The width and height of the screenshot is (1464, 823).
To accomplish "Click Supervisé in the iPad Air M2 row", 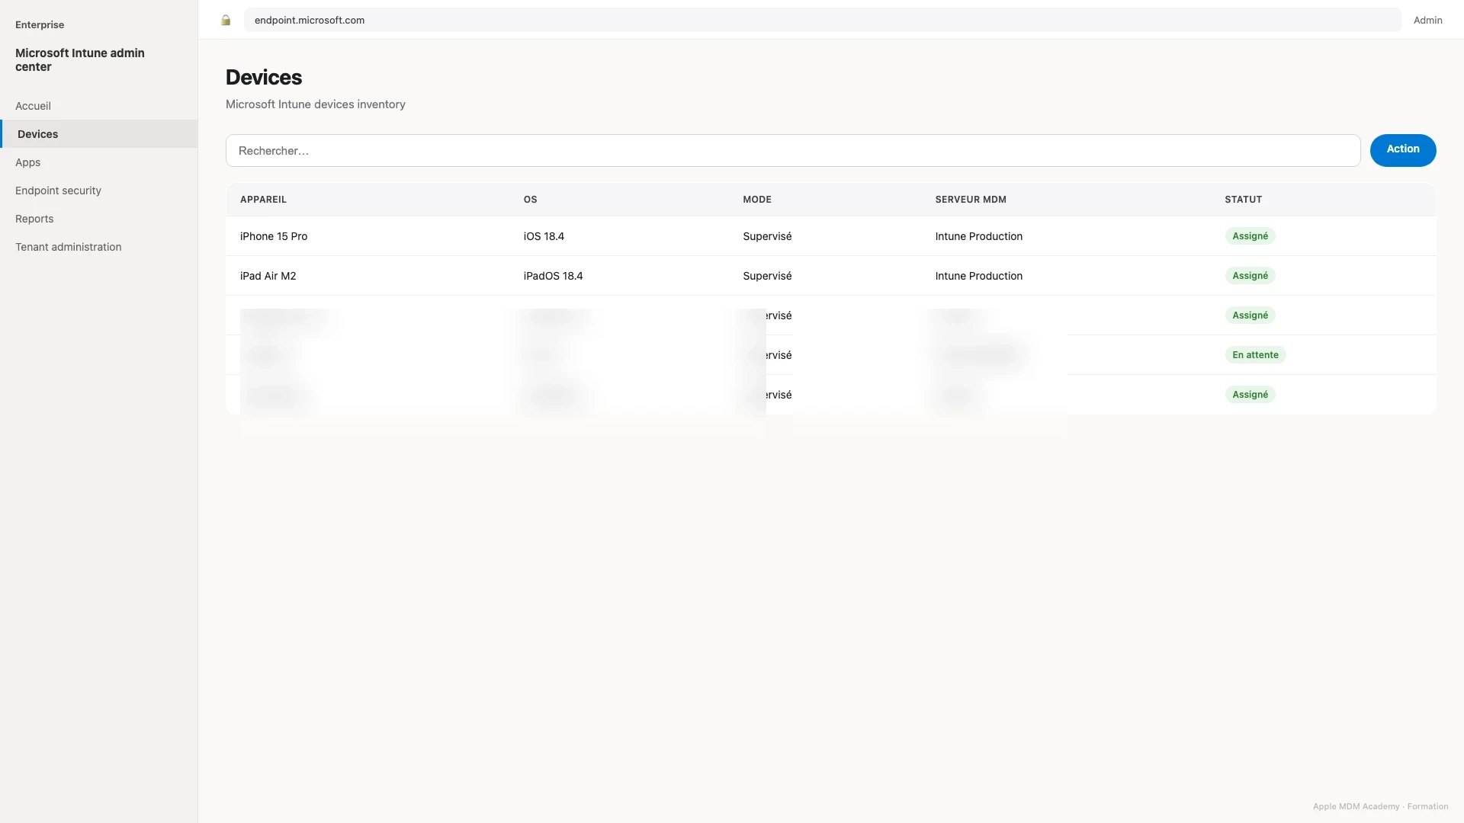I will click(x=767, y=276).
